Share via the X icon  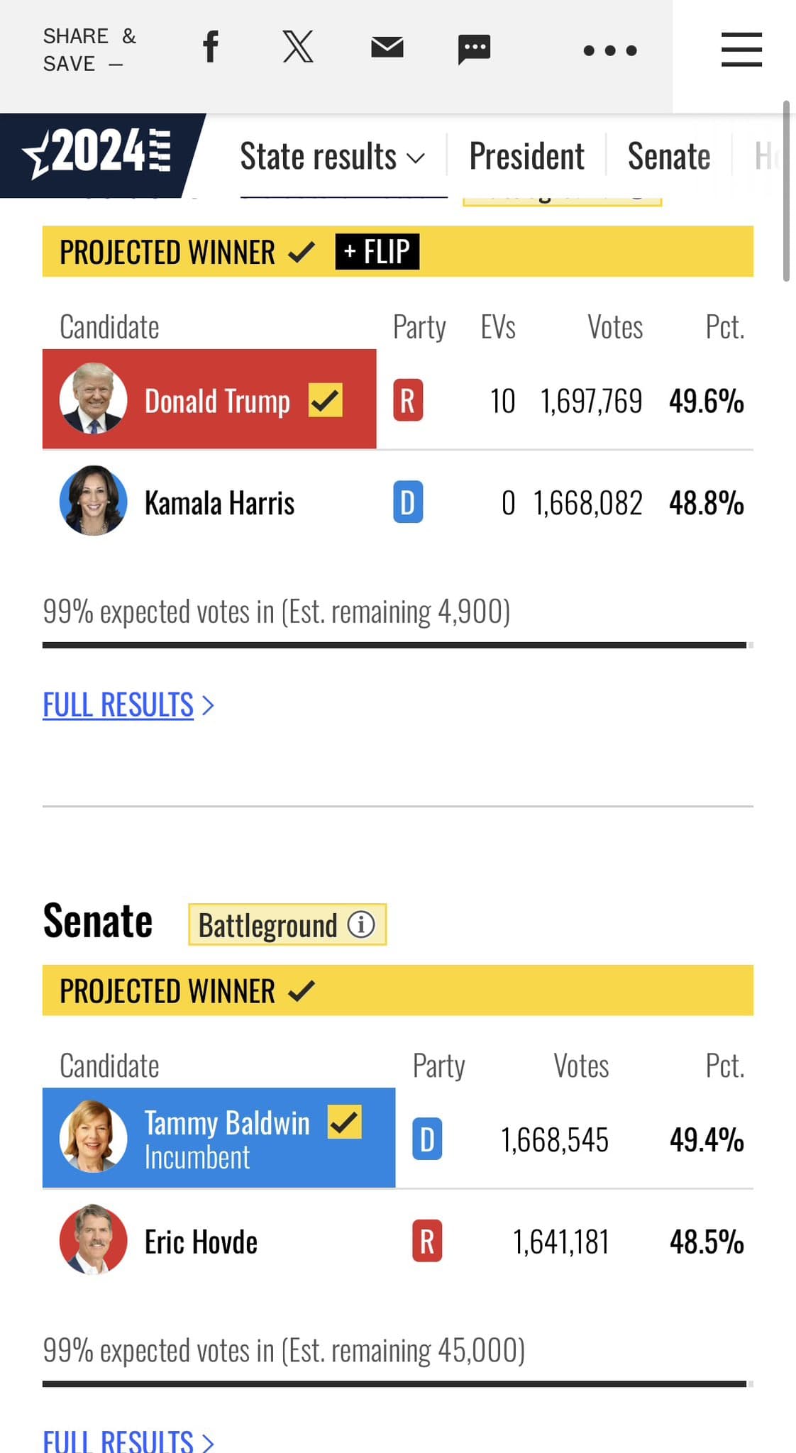[x=298, y=48]
